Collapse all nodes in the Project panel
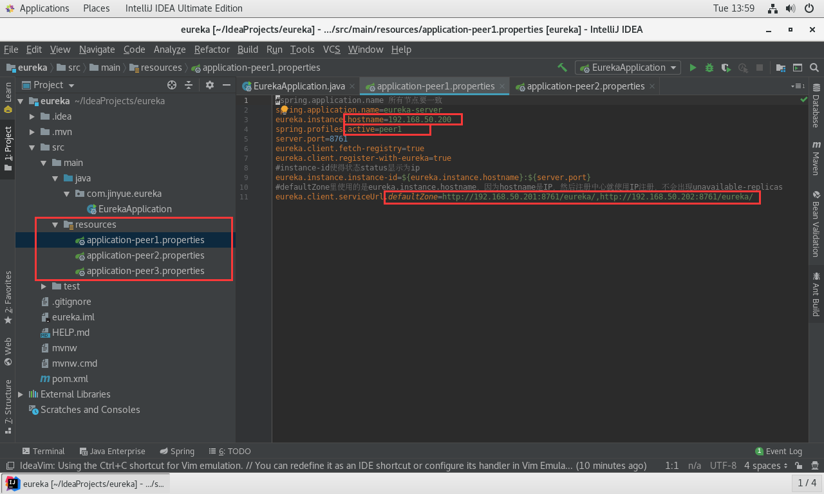824x494 pixels. [189, 85]
